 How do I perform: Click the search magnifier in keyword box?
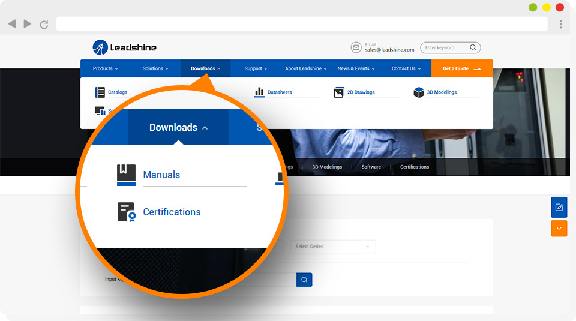[x=473, y=47]
